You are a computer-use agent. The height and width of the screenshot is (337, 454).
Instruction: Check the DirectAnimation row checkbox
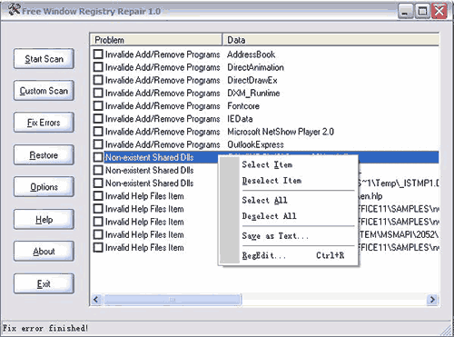pyautogui.click(x=98, y=67)
